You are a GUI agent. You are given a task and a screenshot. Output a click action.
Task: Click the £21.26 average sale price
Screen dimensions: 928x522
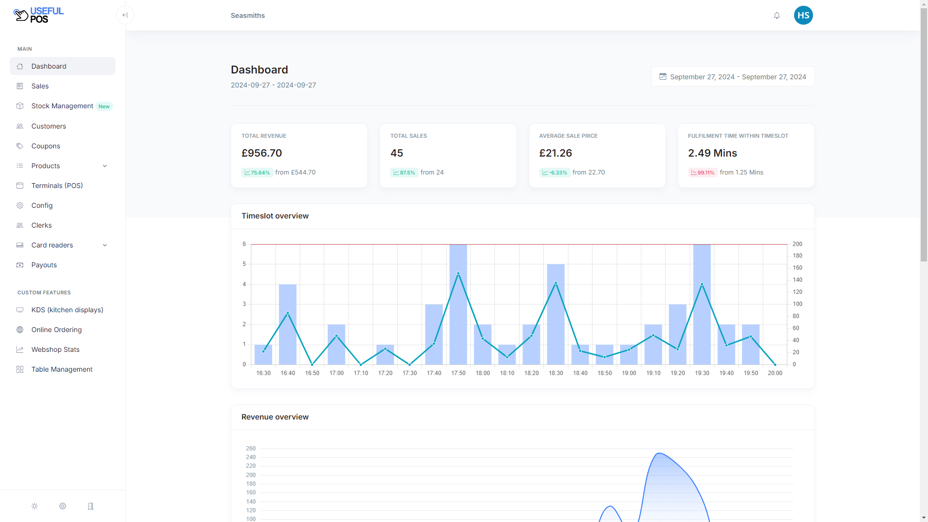[x=555, y=153]
